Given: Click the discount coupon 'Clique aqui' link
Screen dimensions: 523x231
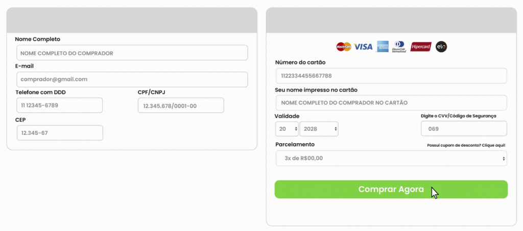Looking at the screenshot, I should coord(493,146).
